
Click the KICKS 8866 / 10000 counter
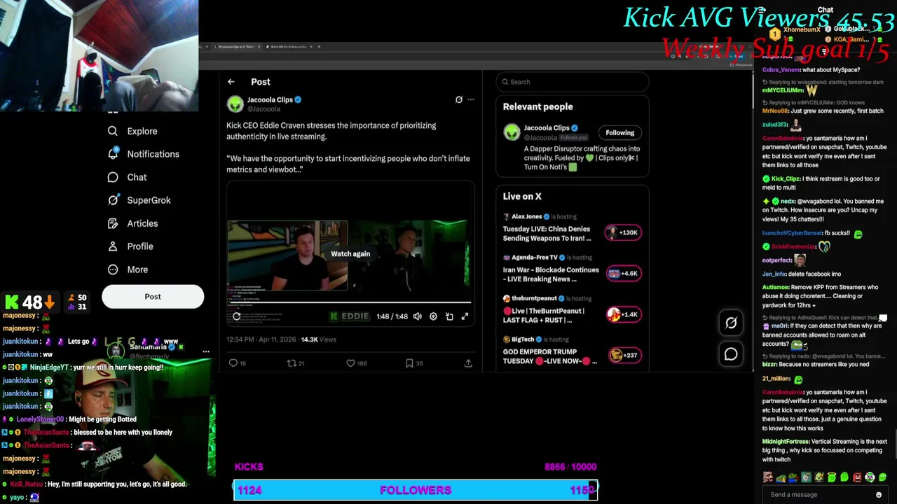coord(570,467)
